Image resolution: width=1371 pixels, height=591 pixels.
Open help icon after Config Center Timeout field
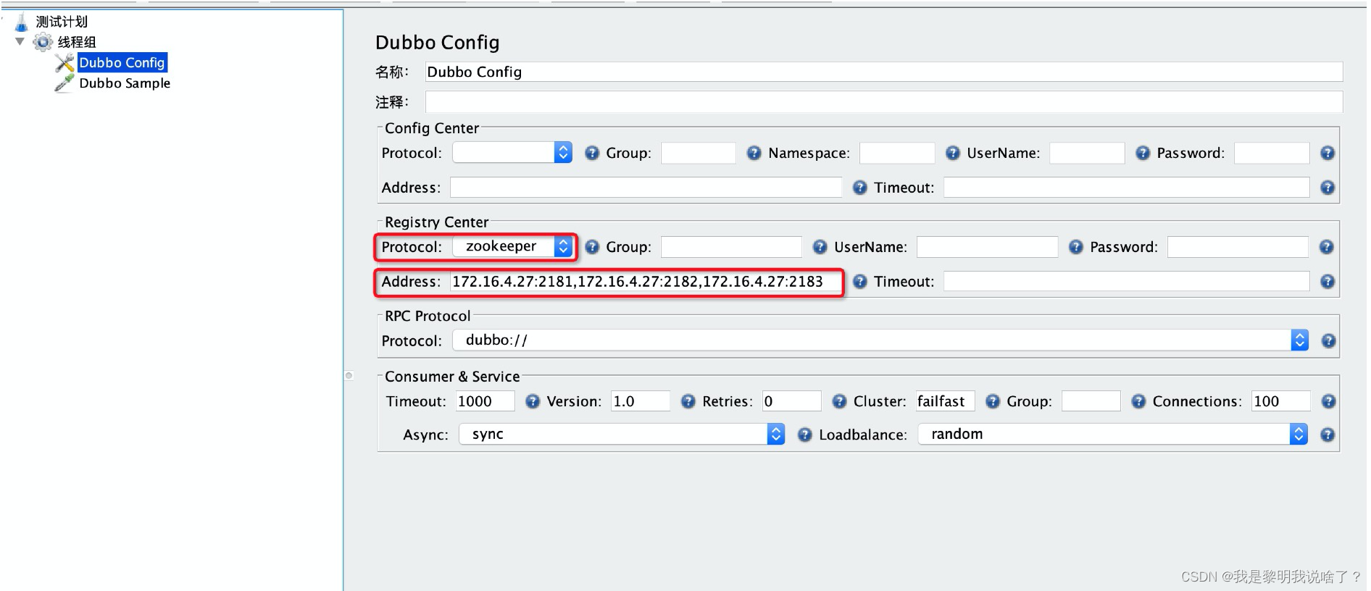point(1328,188)
